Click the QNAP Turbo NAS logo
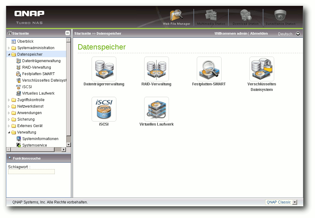 pos(29,17)
